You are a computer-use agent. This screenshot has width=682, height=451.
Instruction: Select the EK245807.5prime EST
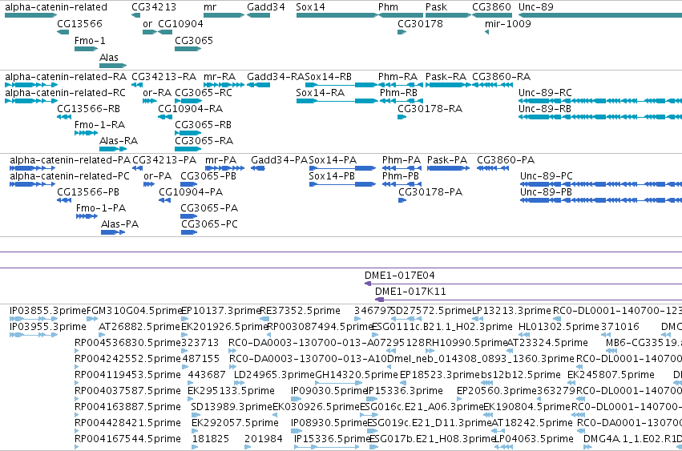[x=571, y=383]
